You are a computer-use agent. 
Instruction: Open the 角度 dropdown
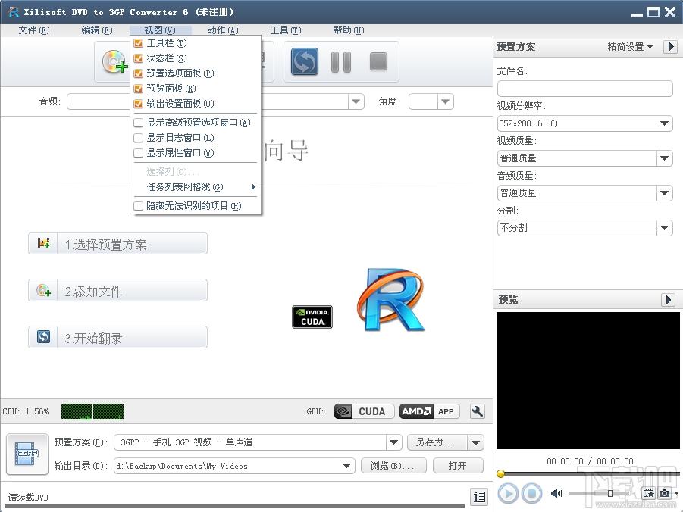(x=445, y=102)
